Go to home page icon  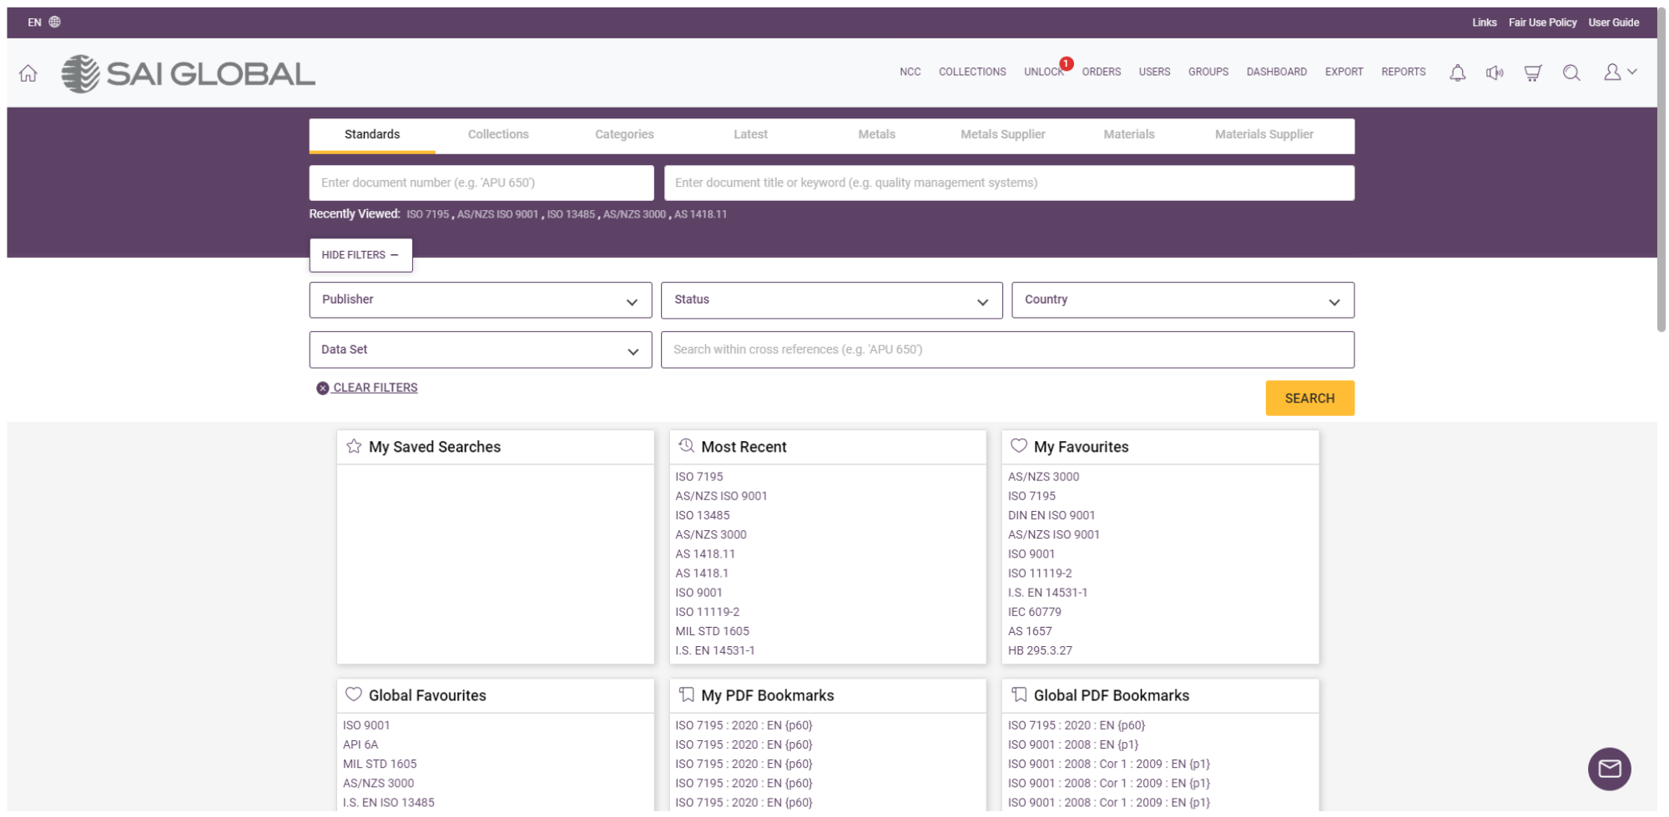tap(28, 73)
